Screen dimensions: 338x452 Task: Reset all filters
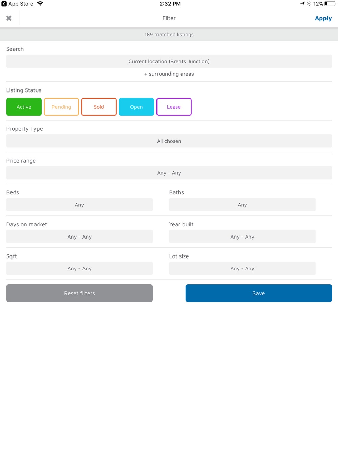click(x=79, y=293)
